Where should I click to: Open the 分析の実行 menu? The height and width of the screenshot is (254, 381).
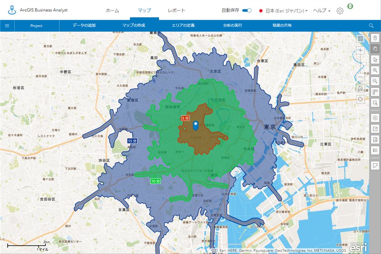click(232, 25)
